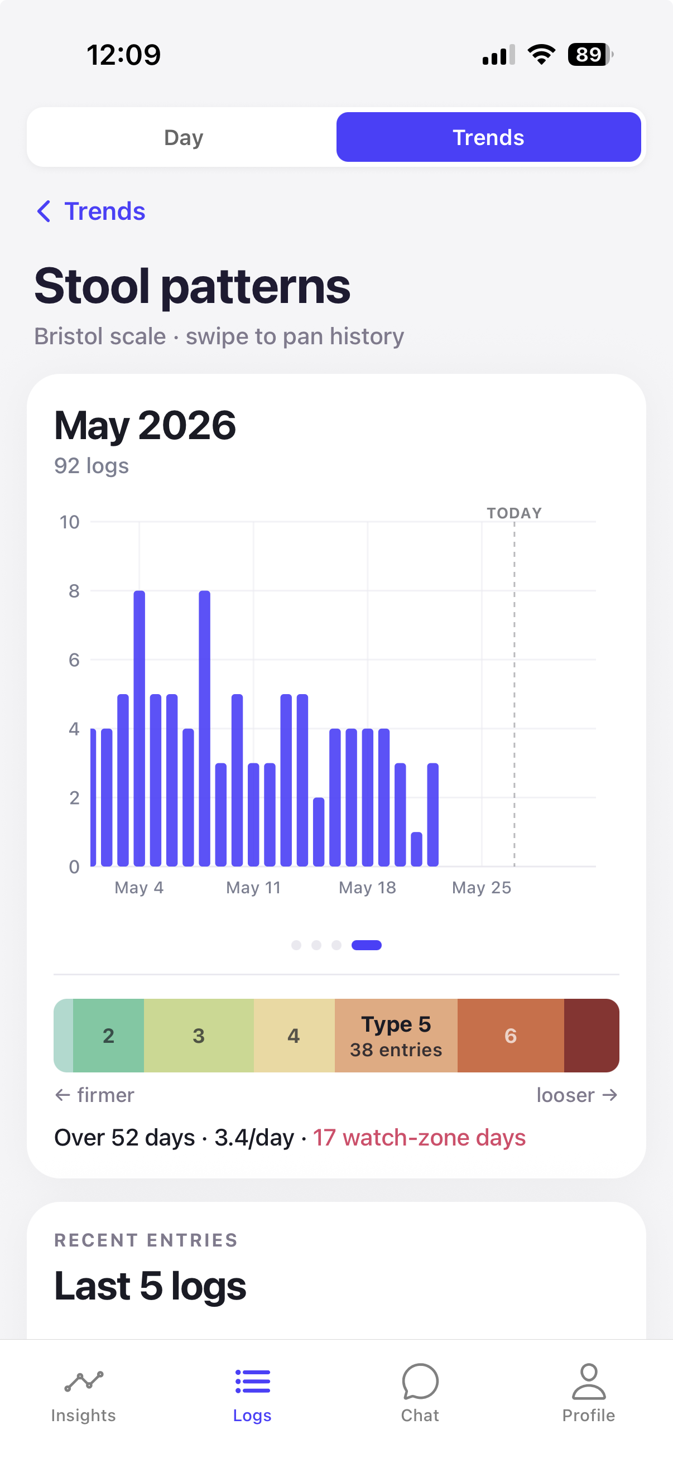Select the Bristol type 3 color segment
The height and width of the screenshot is (1463, 673).
point(199,1036)
